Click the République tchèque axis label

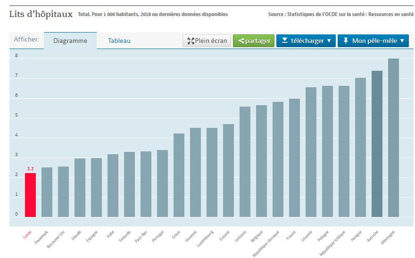[x=332, y=243]
